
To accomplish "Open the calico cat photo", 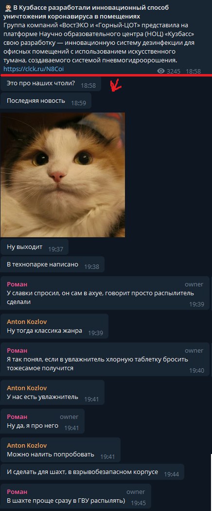I will coord(63,175).
